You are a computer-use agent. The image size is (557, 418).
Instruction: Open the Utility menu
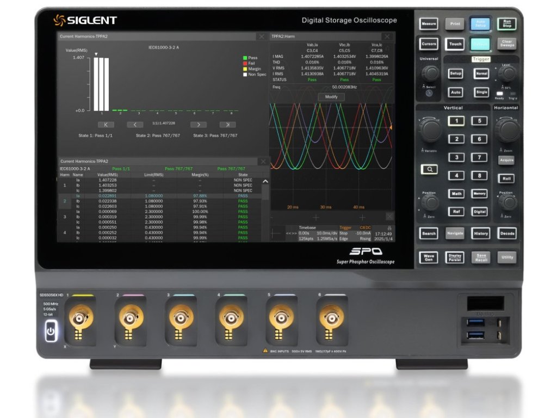[506, 257]
